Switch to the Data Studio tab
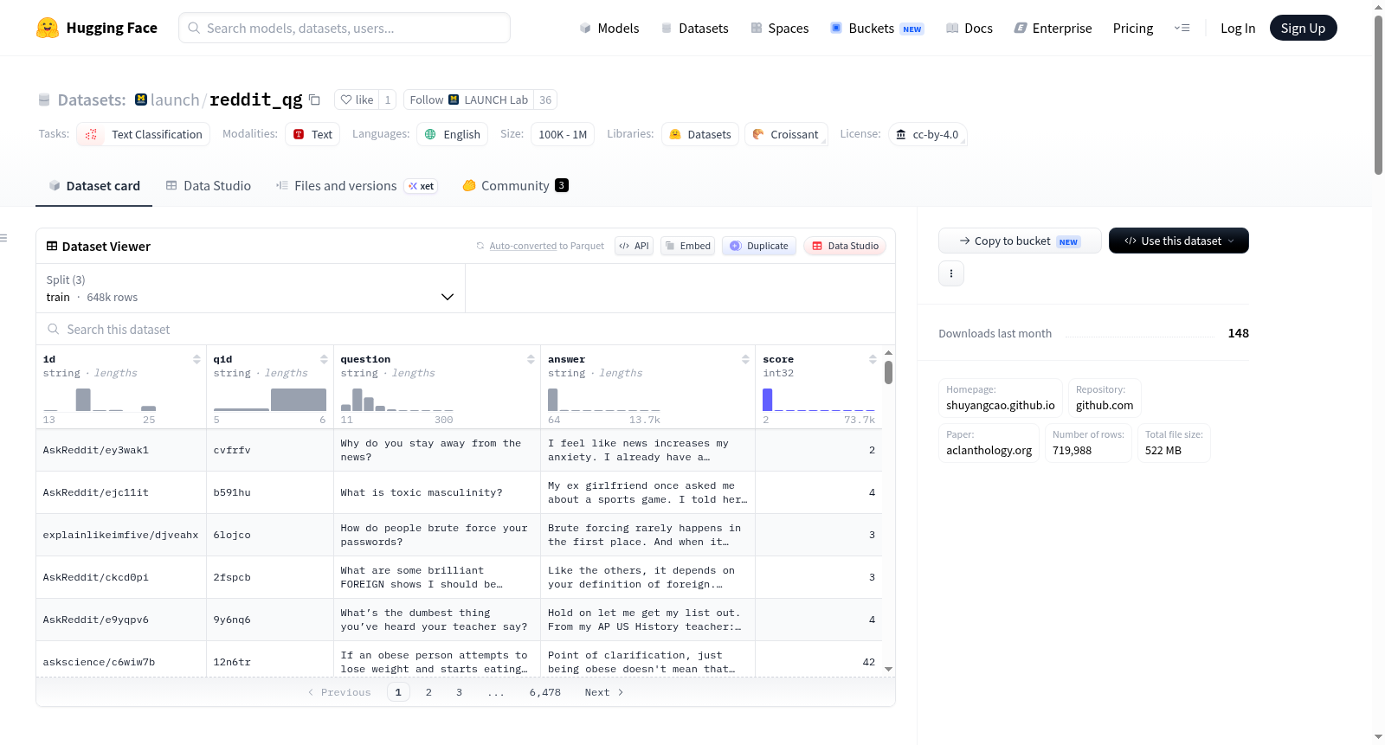 pyautogui.click(x=209, y=185)
